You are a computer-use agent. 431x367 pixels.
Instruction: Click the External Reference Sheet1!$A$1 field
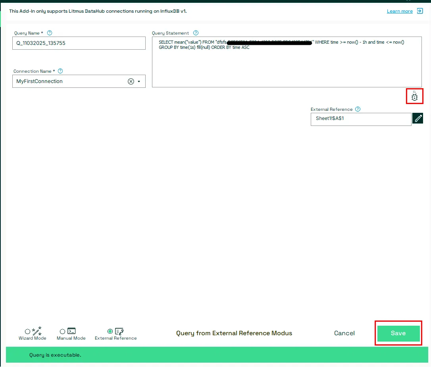(361, 119)
